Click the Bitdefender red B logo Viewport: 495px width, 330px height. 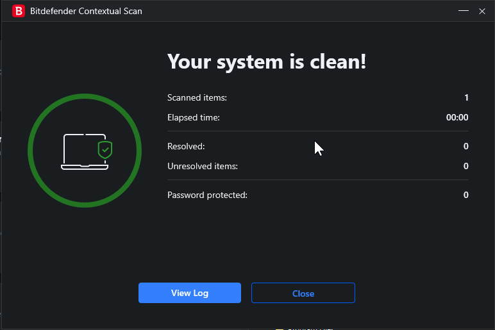pyautogui.click(x=19, y=11)
